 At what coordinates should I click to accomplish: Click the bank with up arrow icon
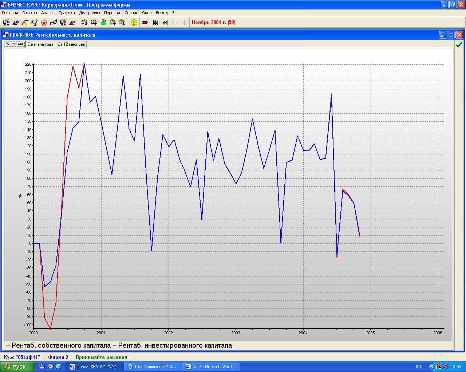click(94, 23)
